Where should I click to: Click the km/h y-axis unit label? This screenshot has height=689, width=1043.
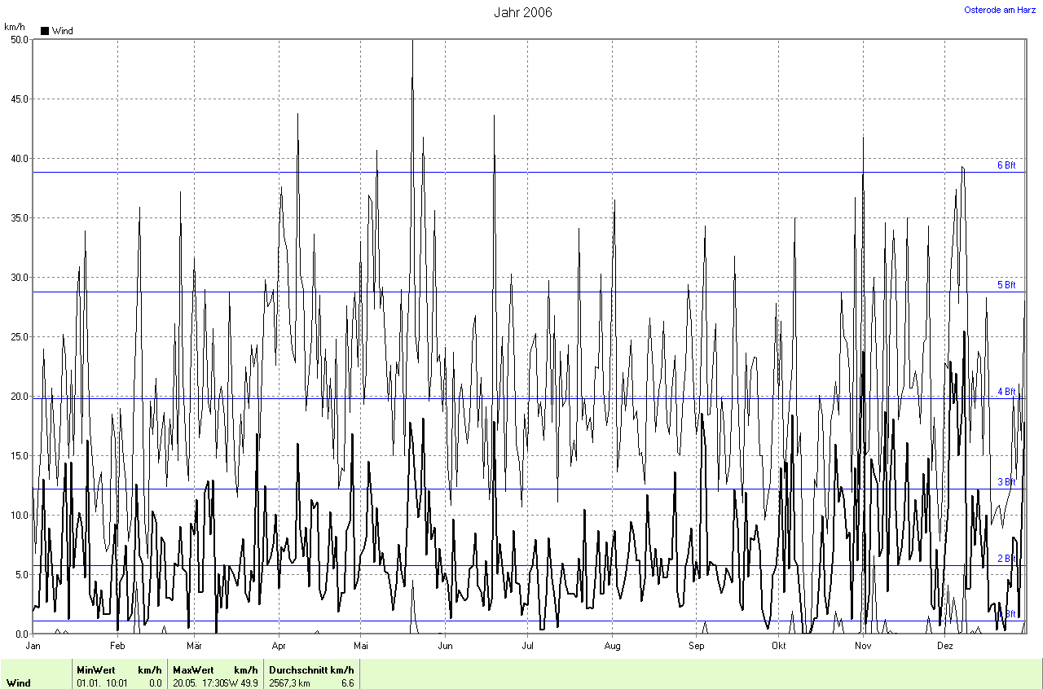[x=15, y=27]
